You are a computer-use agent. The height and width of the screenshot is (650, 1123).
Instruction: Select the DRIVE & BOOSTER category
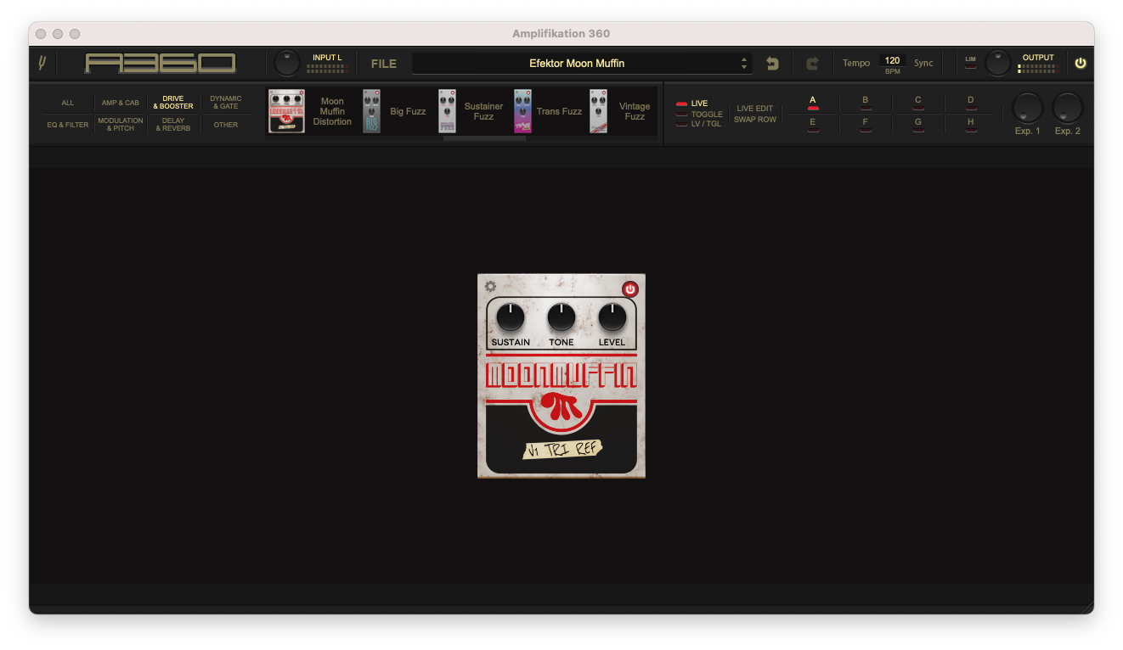click(173, 103)
